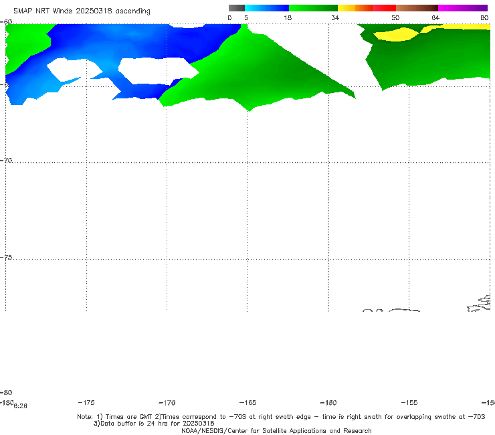Click the title "SMAP NRT Winds 20250318 ascending"
Screen dimensions: 495x435
coord(82,11)
